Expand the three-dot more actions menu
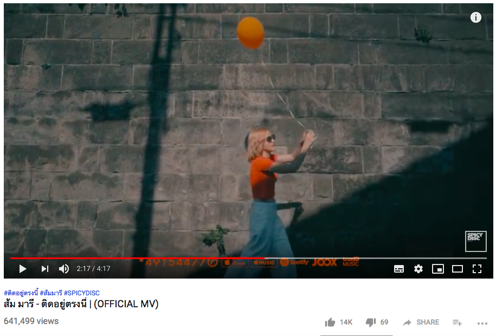The height and width of the screenshot is (336, 496). point(482,323)
